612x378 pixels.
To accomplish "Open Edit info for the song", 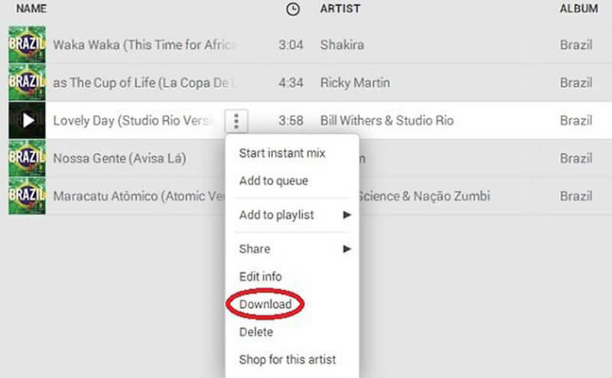I will (x=260, y=276).
